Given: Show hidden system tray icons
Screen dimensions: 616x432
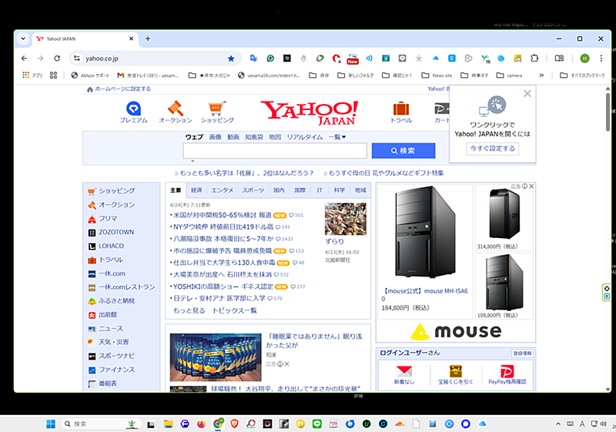Looking at the screenshot, I should point(557,424).
